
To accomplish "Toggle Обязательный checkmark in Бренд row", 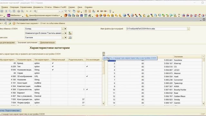I will pos(53,63).
